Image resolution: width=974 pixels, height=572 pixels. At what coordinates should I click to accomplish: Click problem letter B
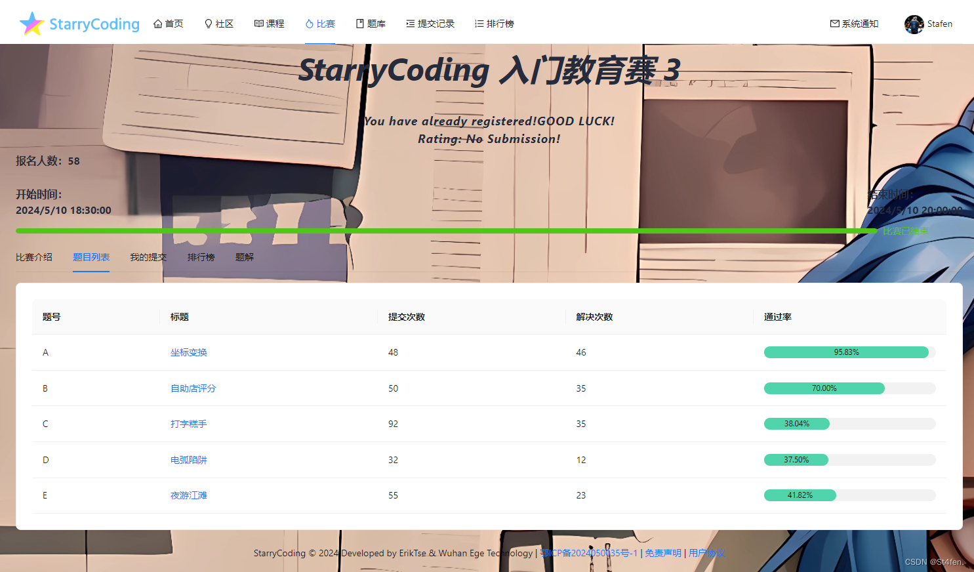pyautogui.click(x=45, y=388)
